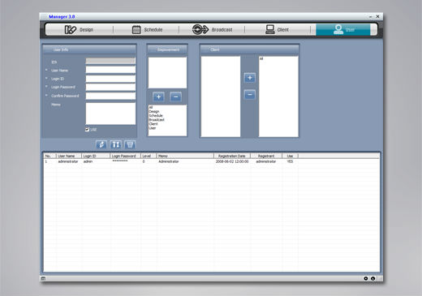The image size is (422, 296).
Task: Go to the Client tab
Action: click(x=278, y=29)
